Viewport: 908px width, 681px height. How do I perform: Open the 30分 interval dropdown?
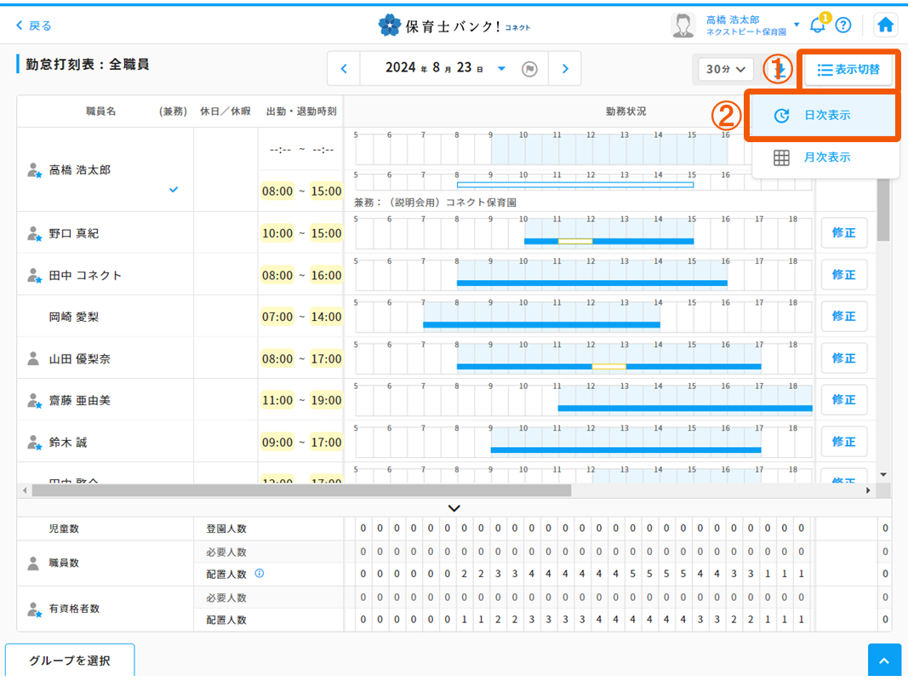(724, 68)
